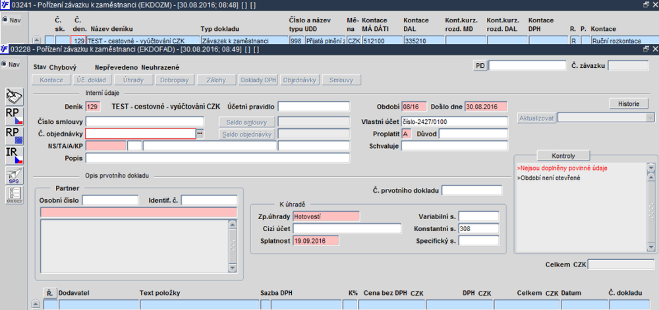
Task: Click the Konstantní s. field showing 308
Action: pyautogui.click(x=478, y=228)
